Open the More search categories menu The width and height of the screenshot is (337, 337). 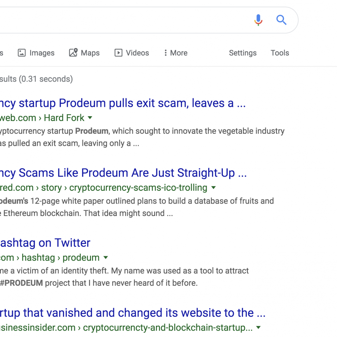tap(176, 53)
